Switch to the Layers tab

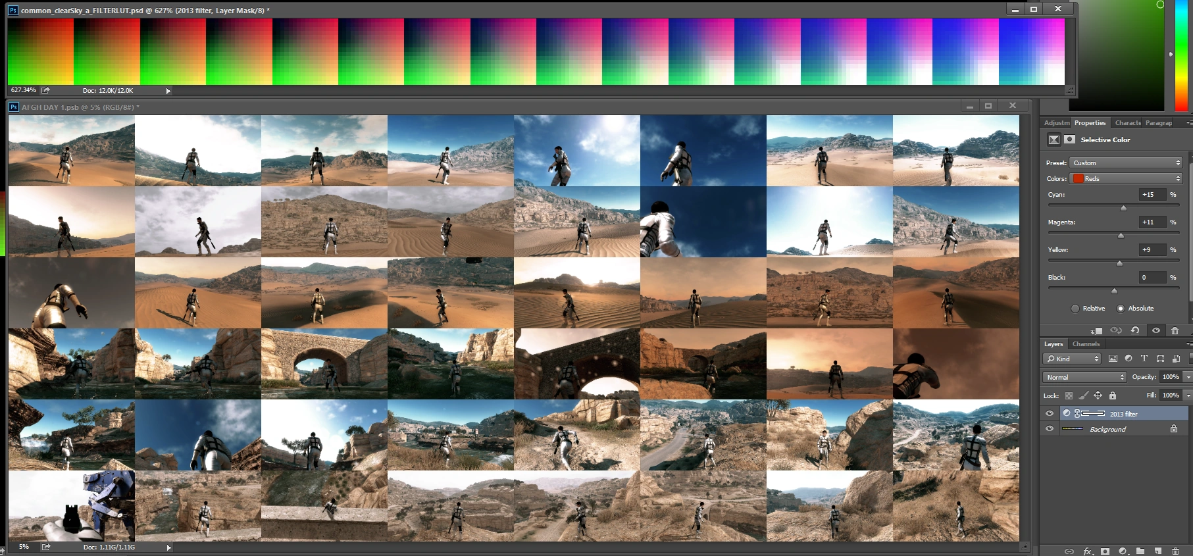(x=1053, y=344)
